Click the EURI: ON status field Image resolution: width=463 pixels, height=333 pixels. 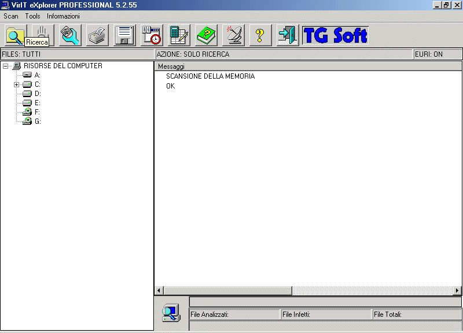(x=438, y=54)
